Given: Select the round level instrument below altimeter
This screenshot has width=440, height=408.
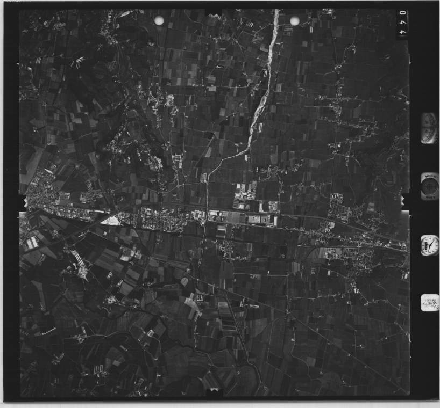Looking at the screenshot, I should click(429, 186).
